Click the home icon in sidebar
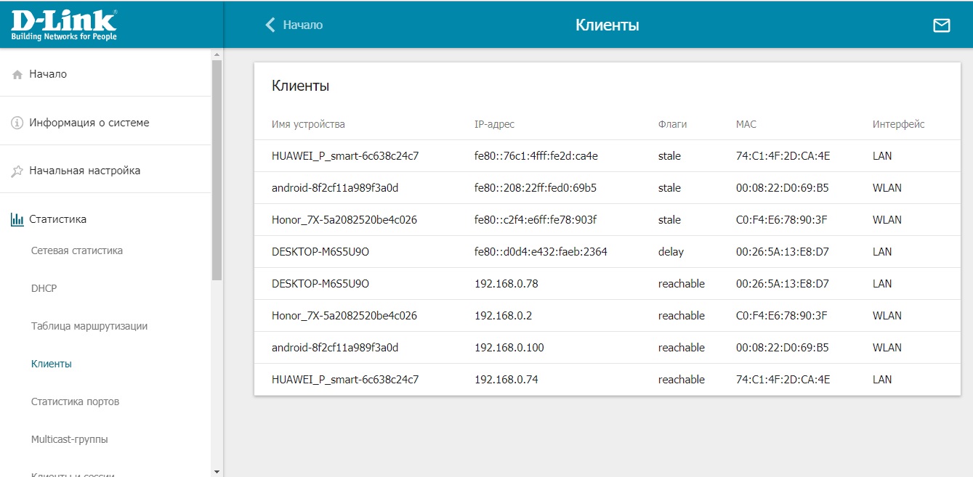The width and height of the screenshot is (973, 477). click(x=17, y=75)
